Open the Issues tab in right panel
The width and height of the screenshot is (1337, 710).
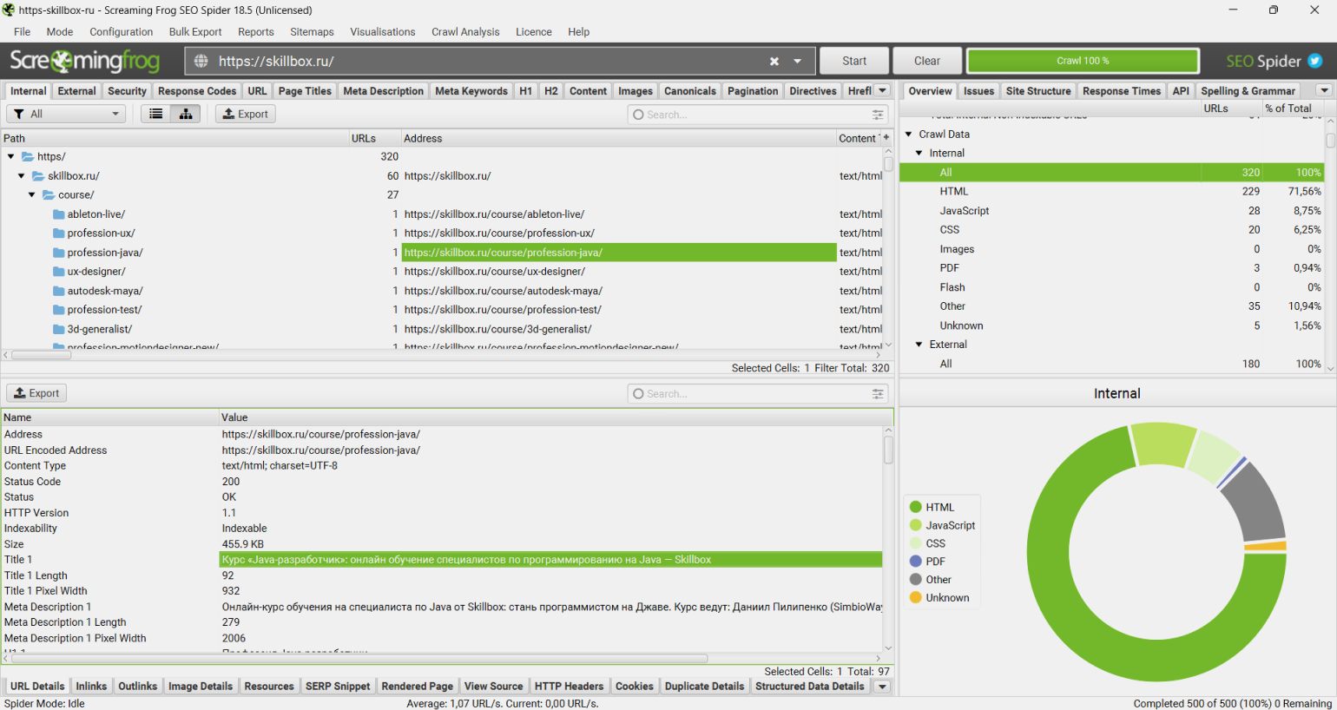coord(978,91)
